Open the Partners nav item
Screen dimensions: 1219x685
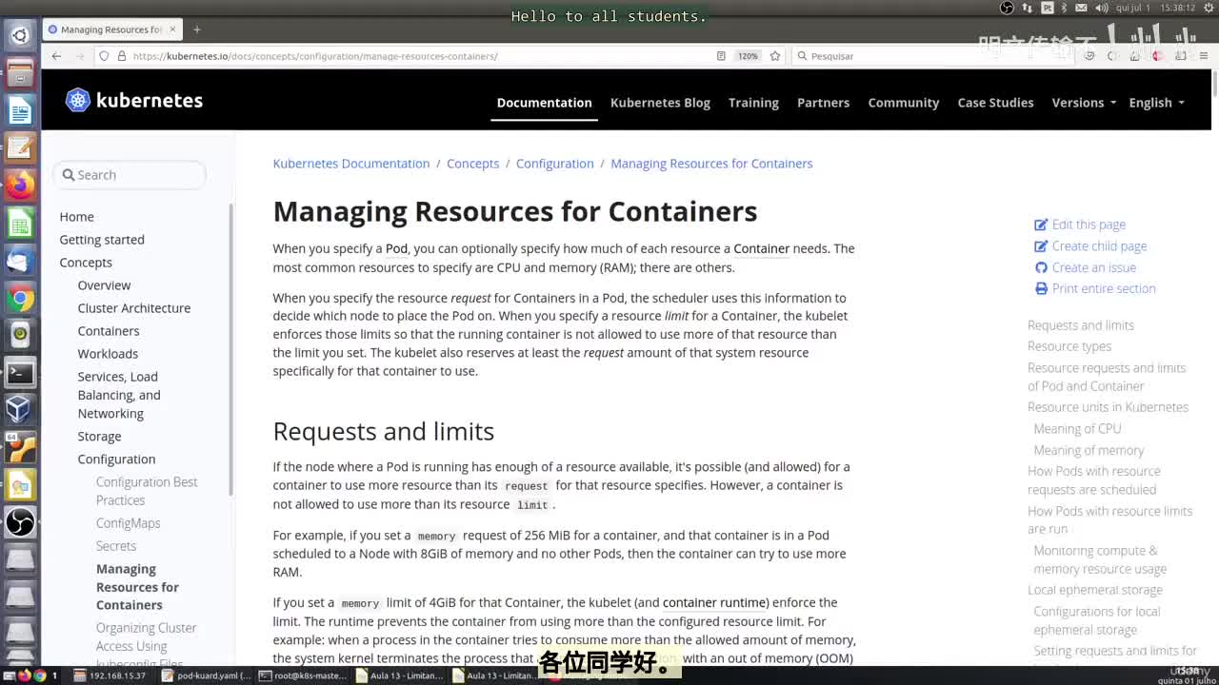[x=823, y=103]
